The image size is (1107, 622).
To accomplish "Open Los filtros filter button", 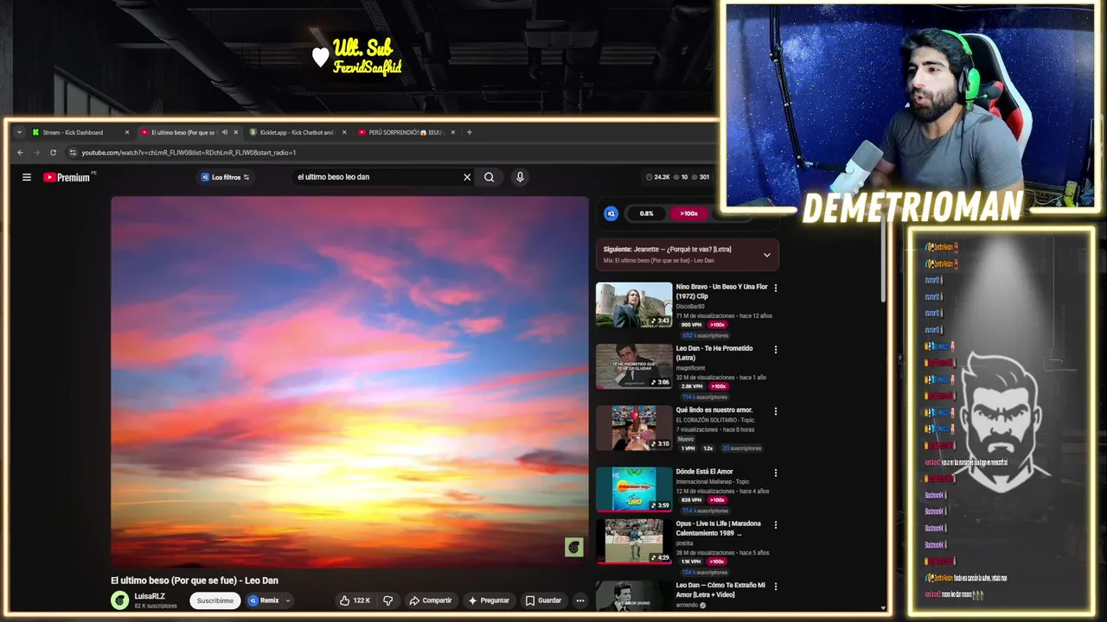I will pyautogui.click(x=225, y=177).
